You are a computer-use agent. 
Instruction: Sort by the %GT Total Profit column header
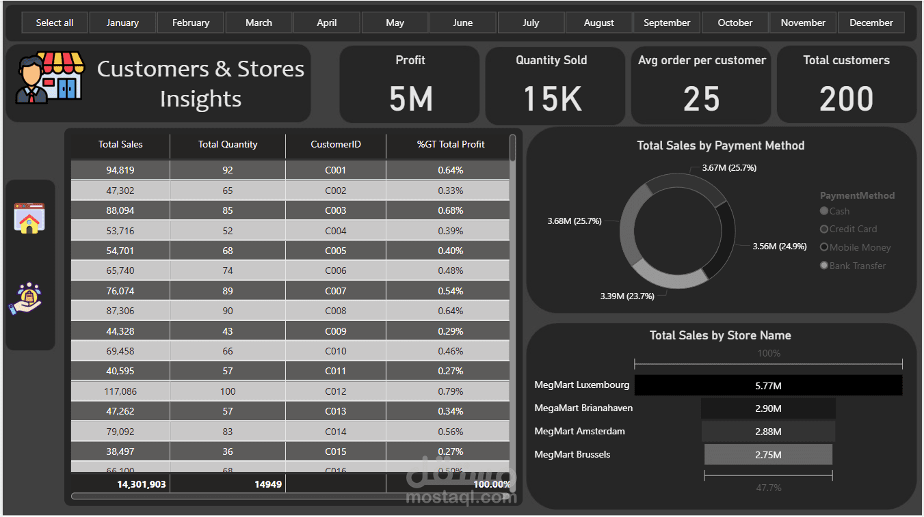[x=450, y=145]
